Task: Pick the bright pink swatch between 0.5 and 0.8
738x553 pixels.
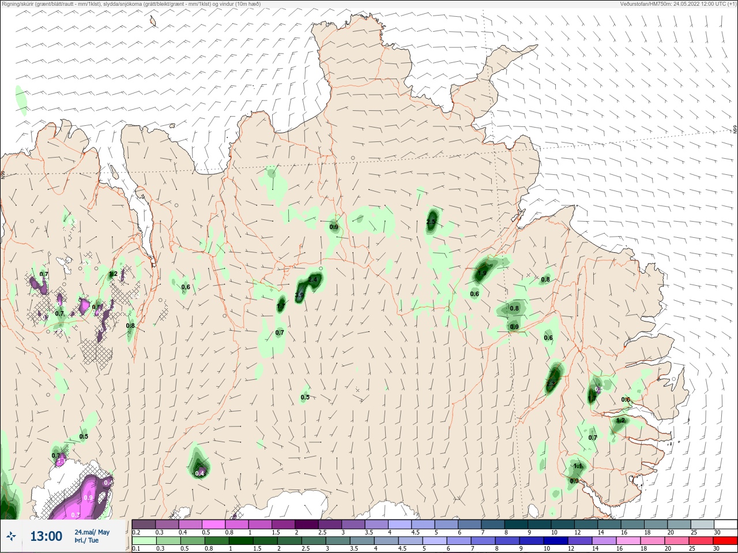Action: 213,525
